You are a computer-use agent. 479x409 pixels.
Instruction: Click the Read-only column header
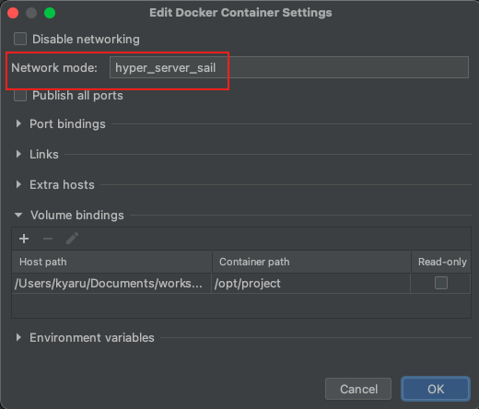pos(441,262)
